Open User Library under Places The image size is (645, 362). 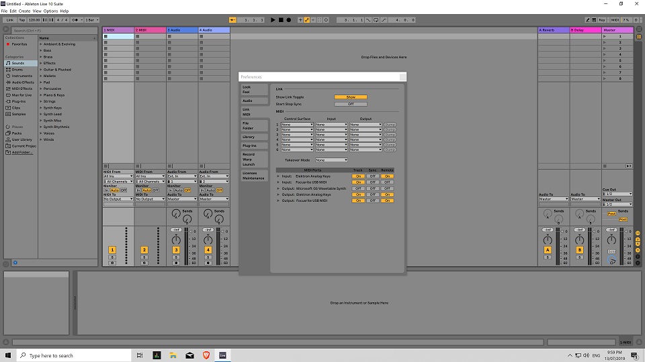21,139
